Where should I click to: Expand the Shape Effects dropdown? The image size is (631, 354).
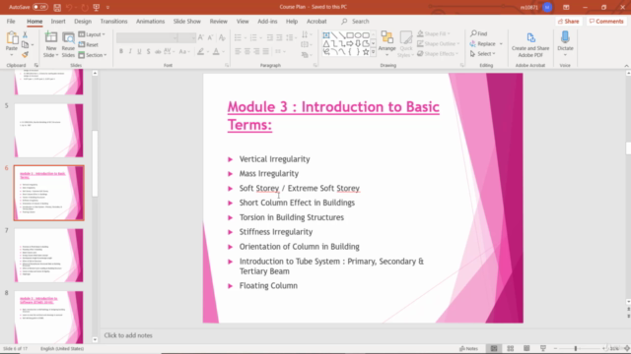point(438,54)
